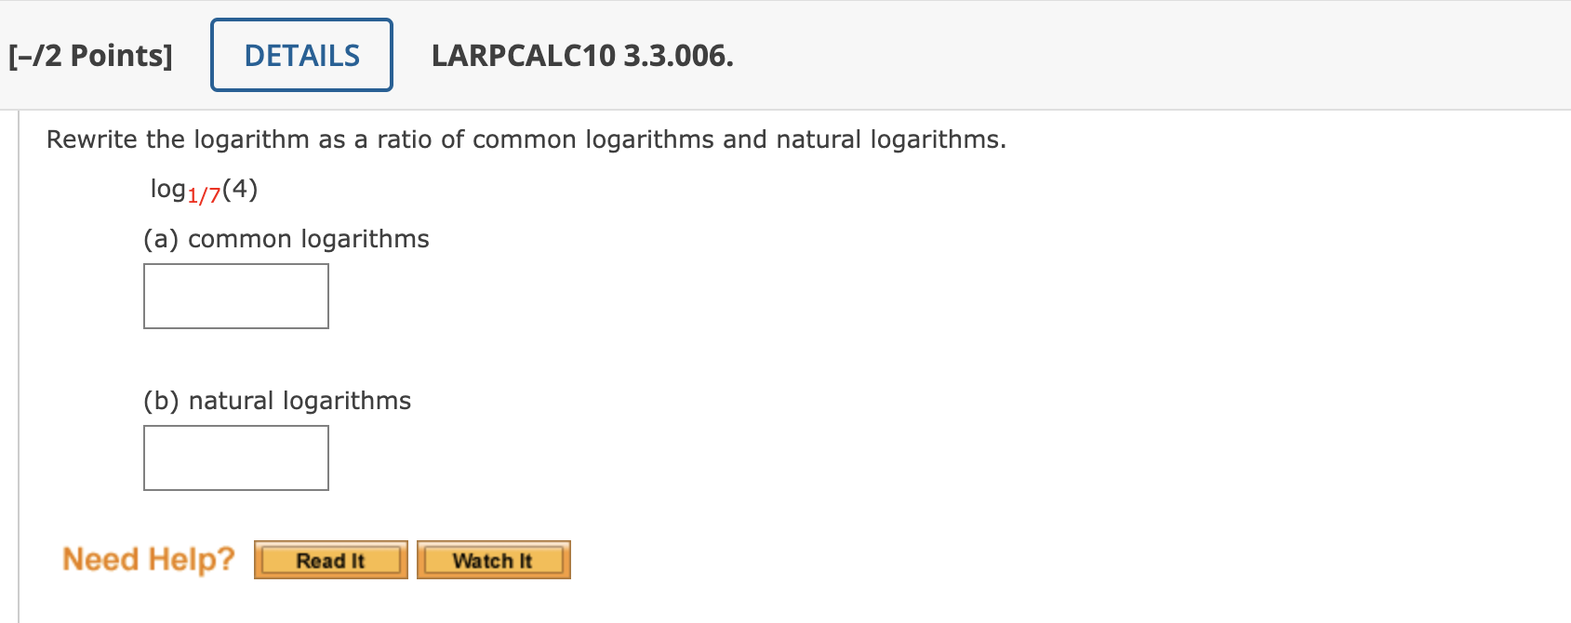Viewport: 1571px width, 623px height.
Task: Click inside the natural logarithms answer box
Action: [x=235, y=457]
